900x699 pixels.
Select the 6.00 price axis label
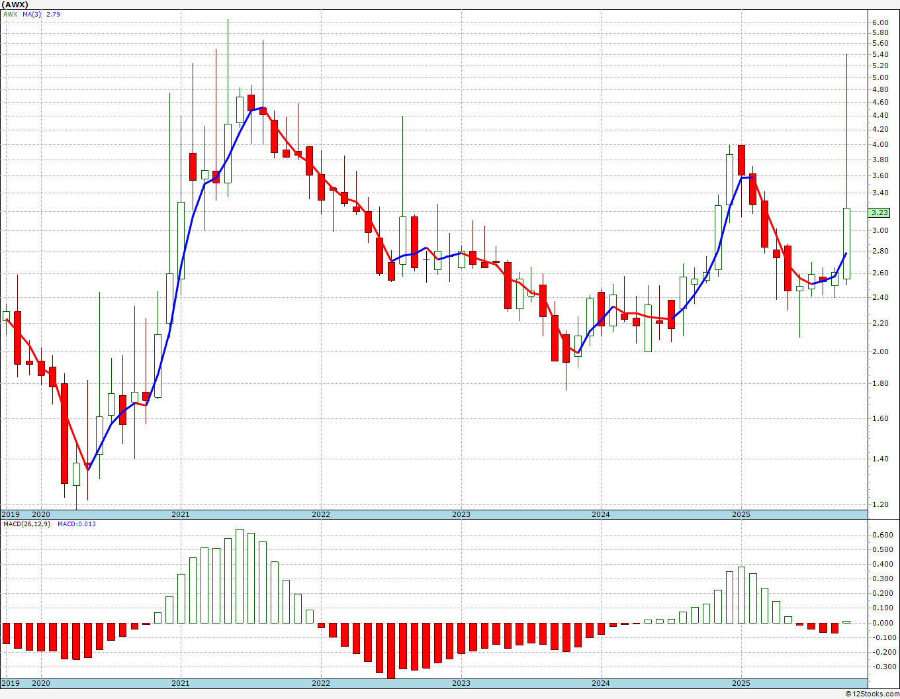(879, 23)
